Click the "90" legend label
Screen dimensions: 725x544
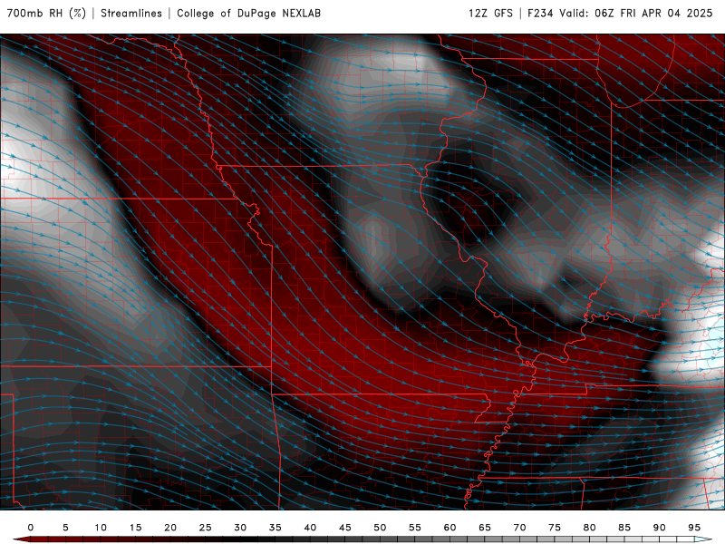pos(660,528)
